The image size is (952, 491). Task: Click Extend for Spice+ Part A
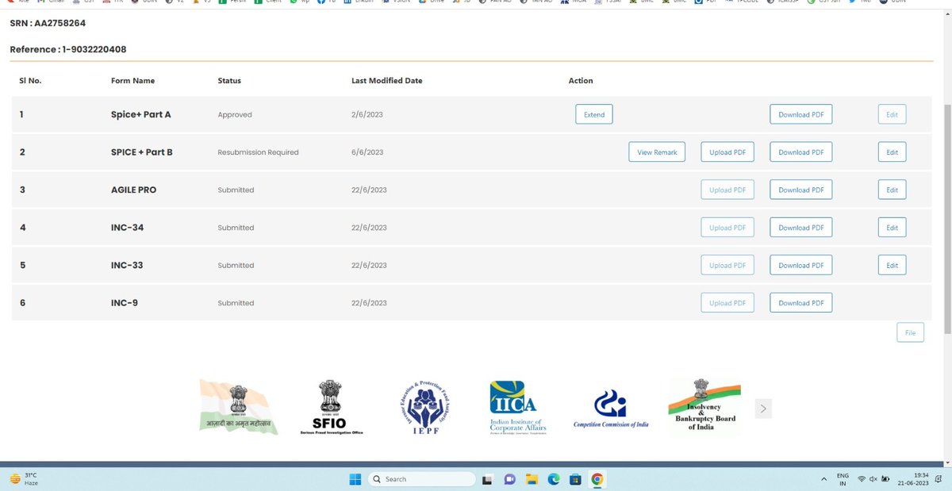594,114
